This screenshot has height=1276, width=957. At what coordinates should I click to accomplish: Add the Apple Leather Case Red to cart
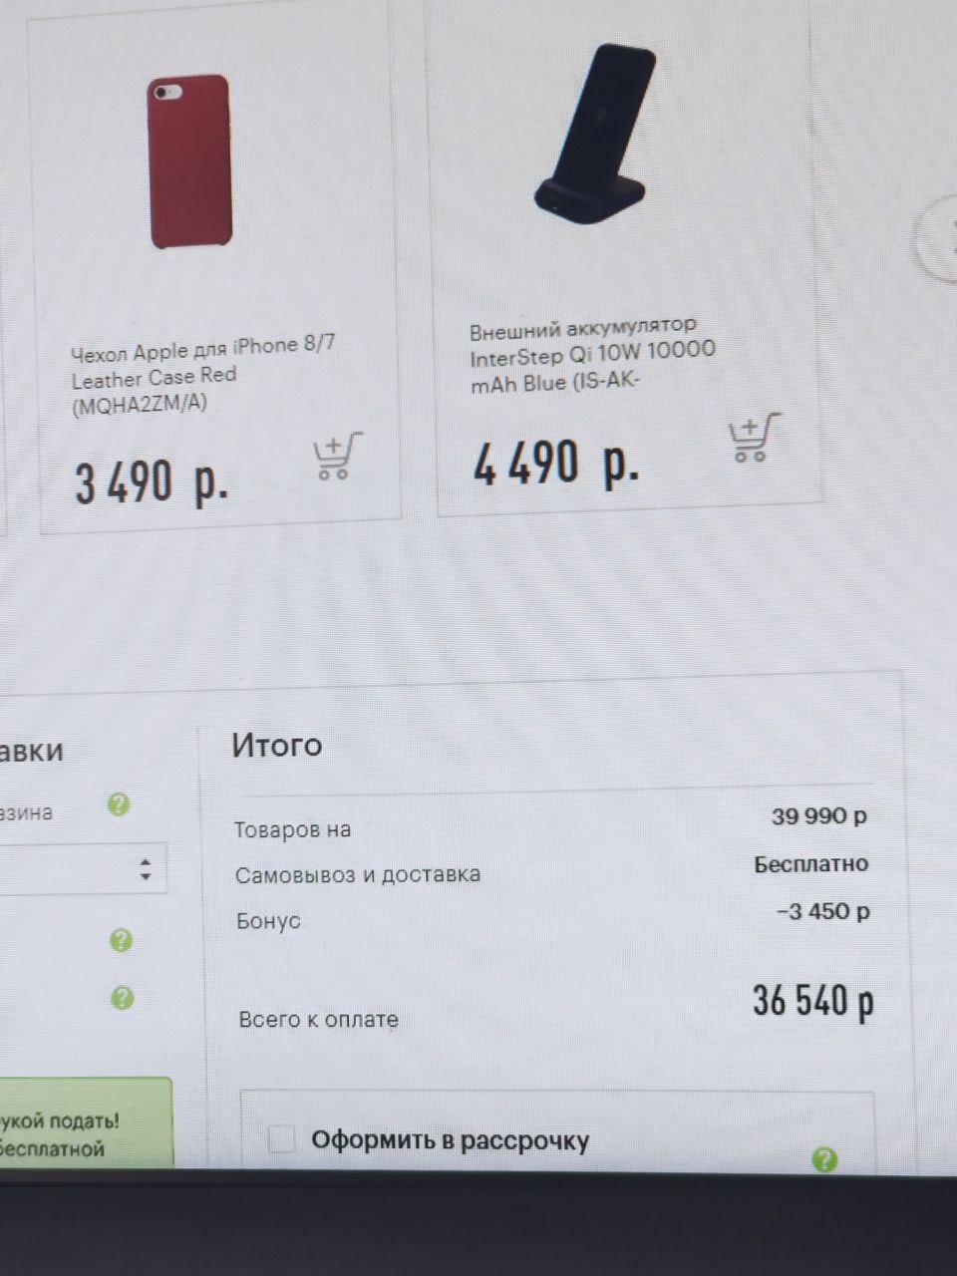tap(338, 457)
